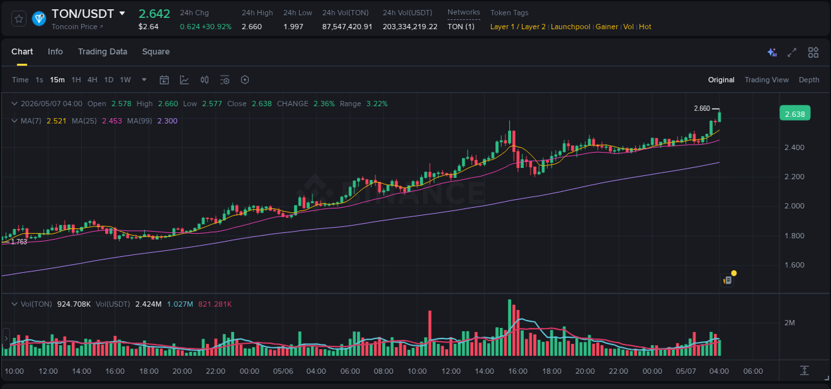The width and height of the screenshot is (831, 389).
Task: Select the 4H interval
Action: point(92,80)
